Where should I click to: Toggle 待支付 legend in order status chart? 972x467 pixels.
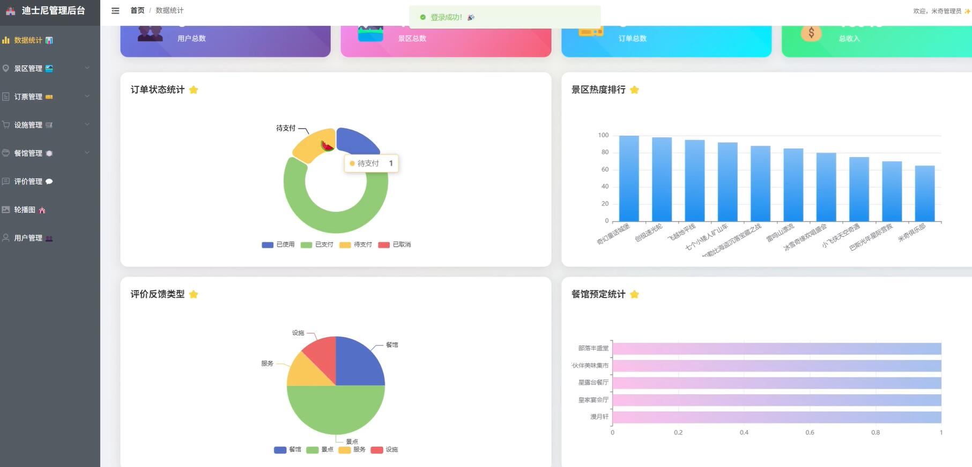point(355,244)
